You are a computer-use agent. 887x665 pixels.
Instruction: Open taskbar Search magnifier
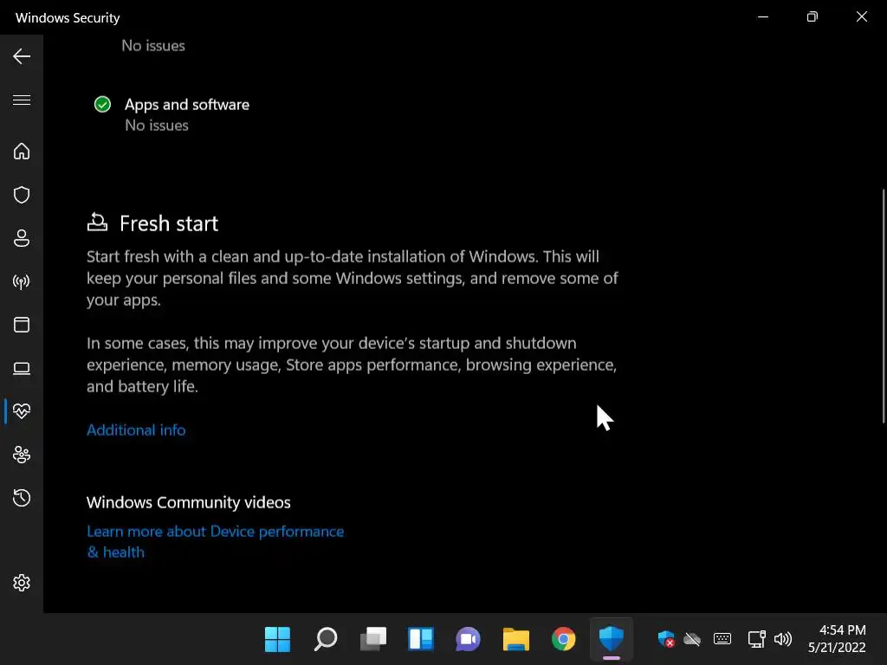pos(326,639)
